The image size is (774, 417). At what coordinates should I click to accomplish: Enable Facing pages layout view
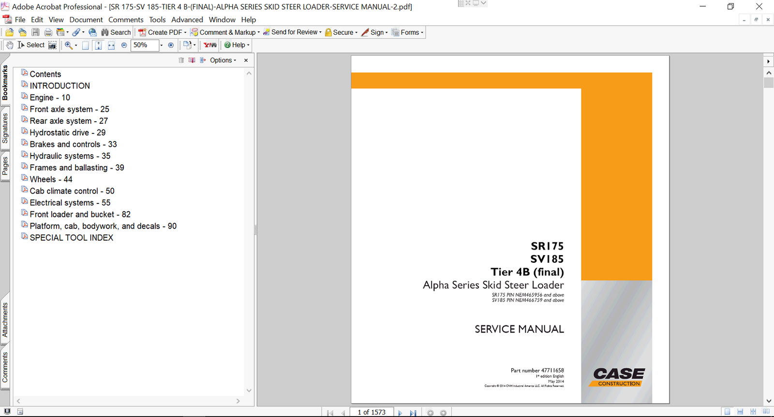[766, 412]
